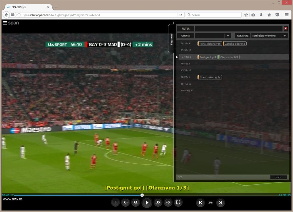The height and width of the screenshot is (212, 293).
Task: Open the browser bookmarks list icon
Action: tap(253, 15)
